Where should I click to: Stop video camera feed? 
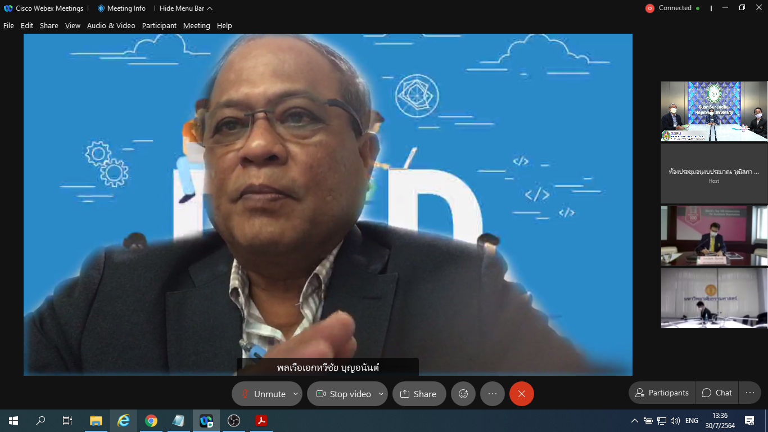(x=343, y=394)
